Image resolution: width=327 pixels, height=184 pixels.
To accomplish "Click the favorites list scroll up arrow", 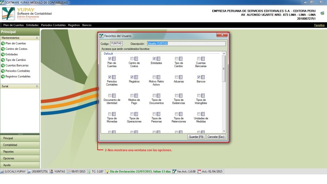I will [x=224, y=53].
